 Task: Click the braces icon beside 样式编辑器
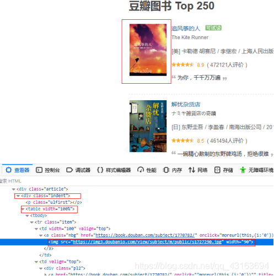[100, 170]
